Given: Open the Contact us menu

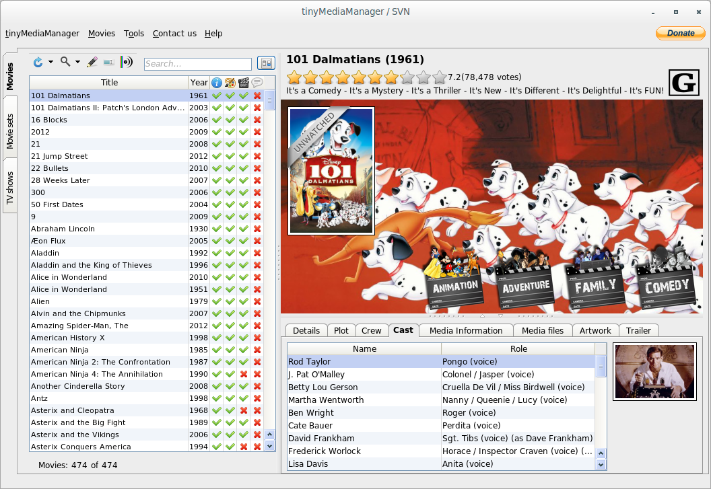Looking at the screenshot, I should click(x=174, y=34).
